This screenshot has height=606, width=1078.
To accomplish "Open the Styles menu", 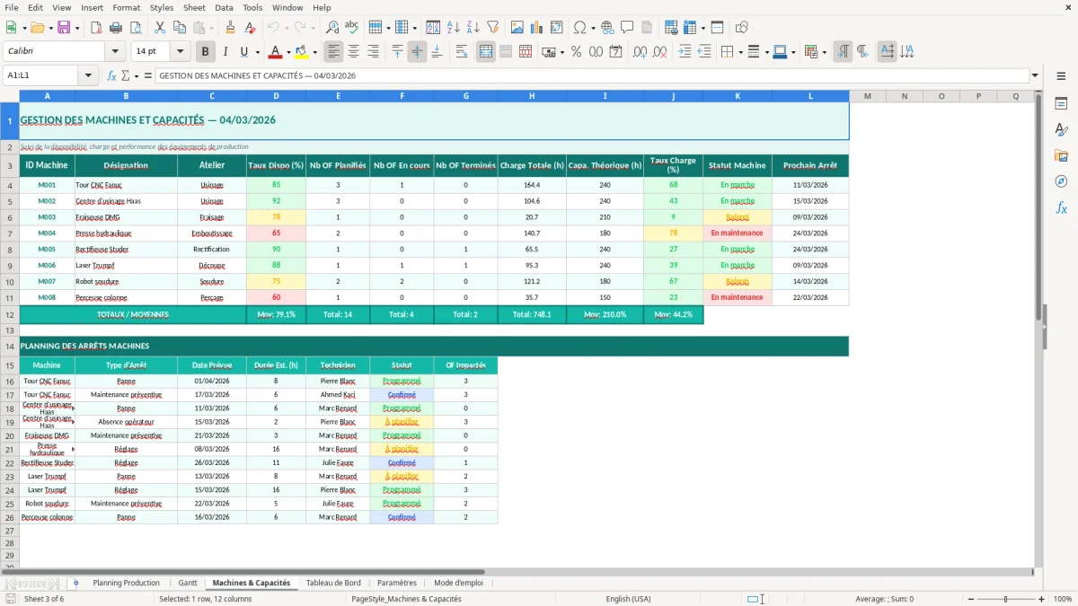I will (x=162, y=7).
